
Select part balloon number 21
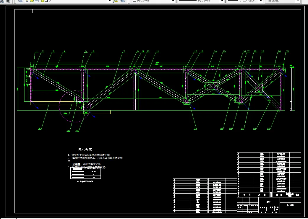(288, 51)
